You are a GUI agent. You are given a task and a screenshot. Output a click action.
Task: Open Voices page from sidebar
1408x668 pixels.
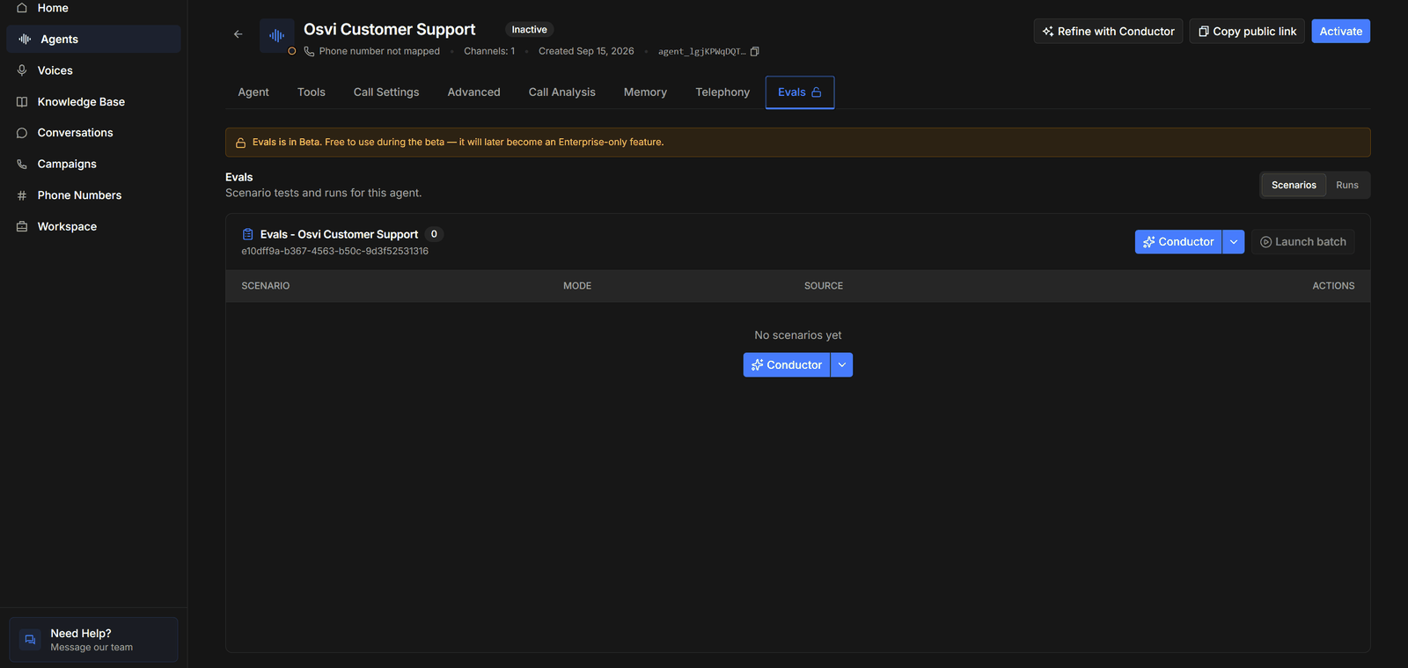tap(93, 70)
